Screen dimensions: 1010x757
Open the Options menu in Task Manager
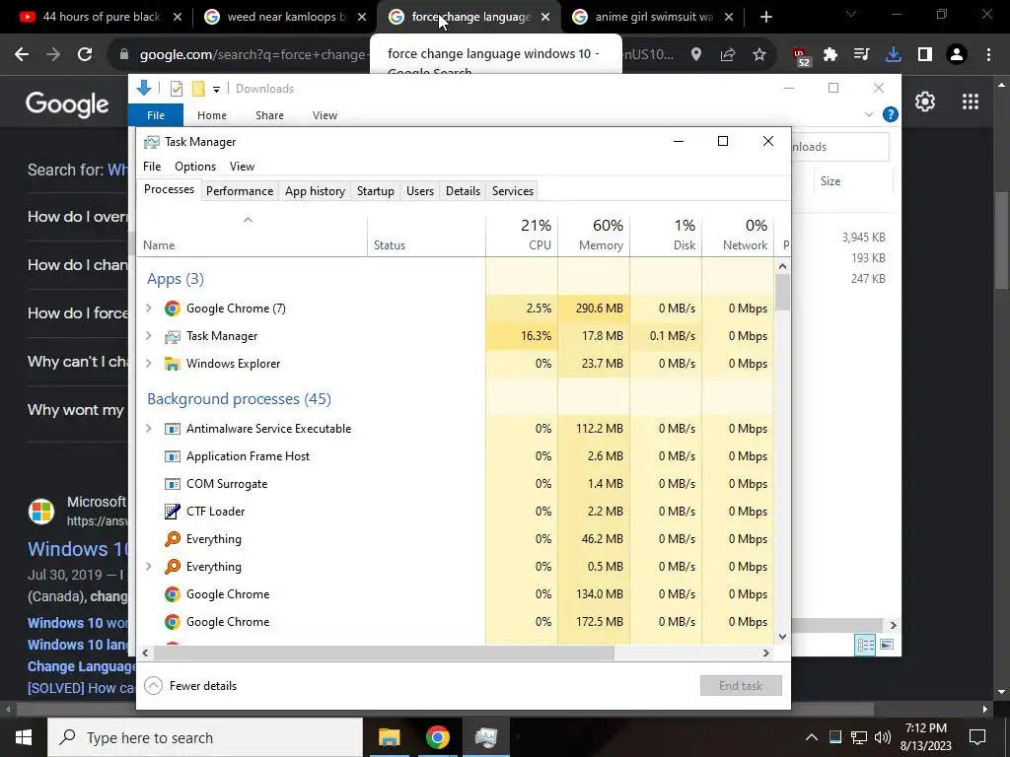[195, 167]
